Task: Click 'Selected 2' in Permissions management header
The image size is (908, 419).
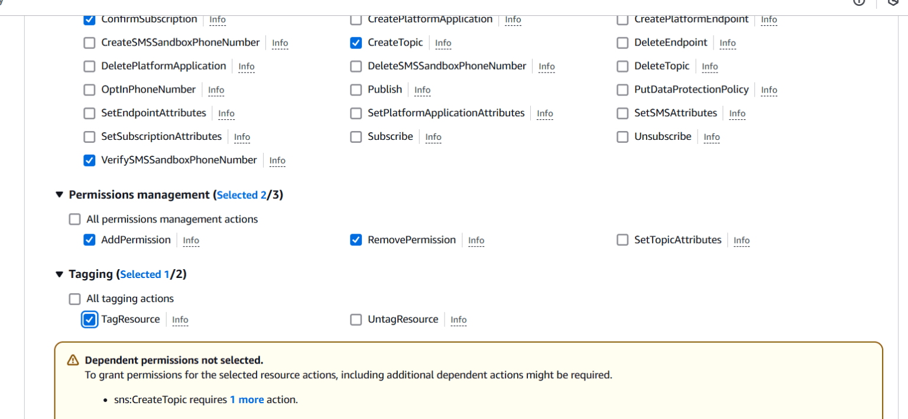Action: point(241,194)
